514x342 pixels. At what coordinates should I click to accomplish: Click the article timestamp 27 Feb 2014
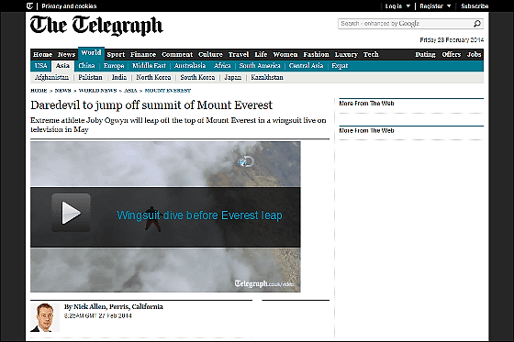coord(97,315)
